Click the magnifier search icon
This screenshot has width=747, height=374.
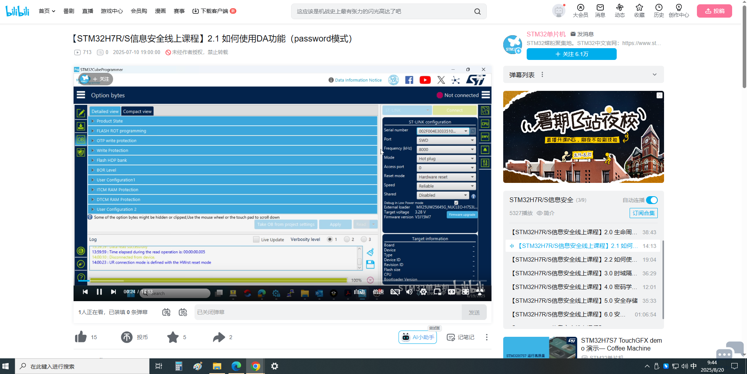[x=477, y=11]
